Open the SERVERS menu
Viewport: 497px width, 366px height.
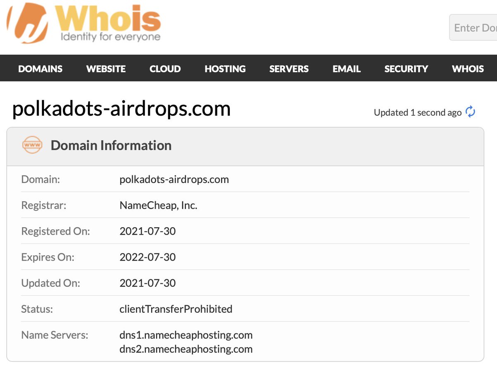(x=289, y=69)
